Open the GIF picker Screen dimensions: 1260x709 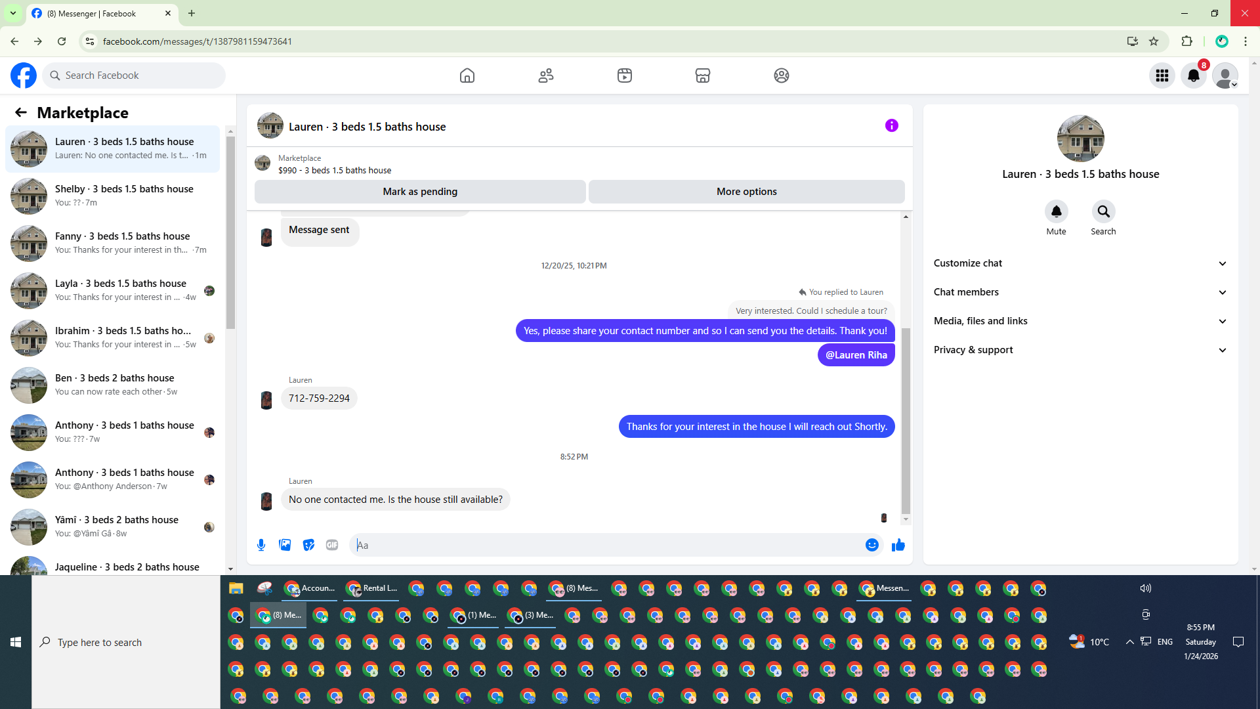tap(332, 545)
